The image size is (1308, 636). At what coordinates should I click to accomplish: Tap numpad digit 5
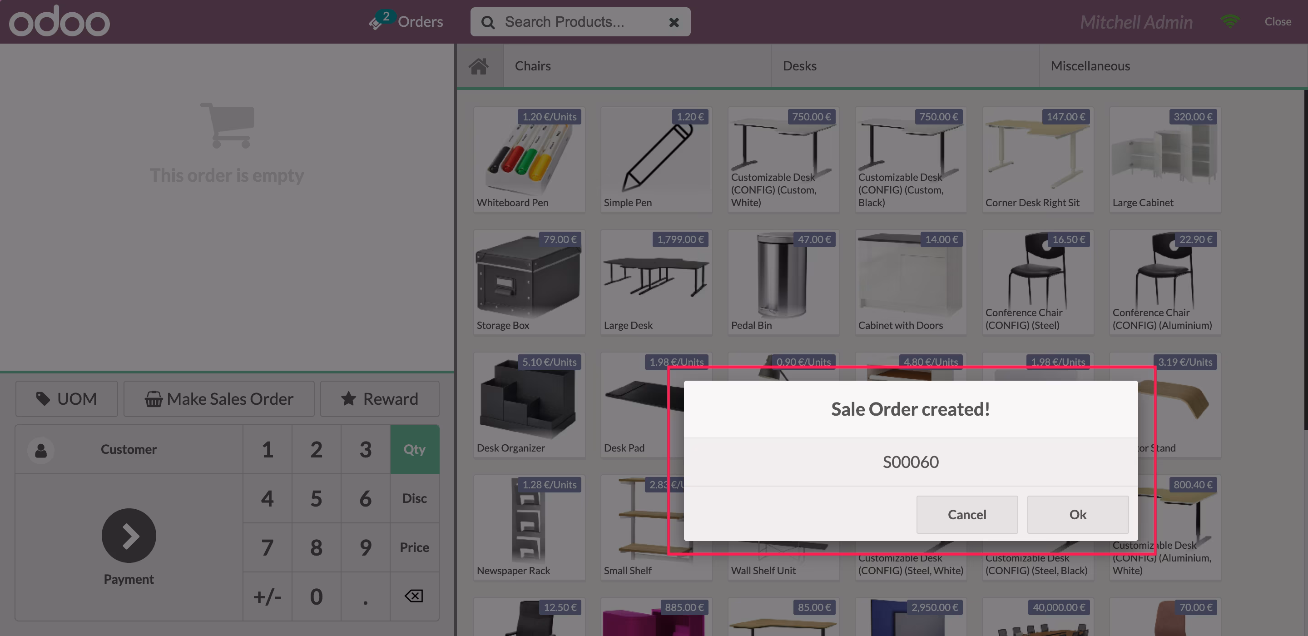point(317,498)
